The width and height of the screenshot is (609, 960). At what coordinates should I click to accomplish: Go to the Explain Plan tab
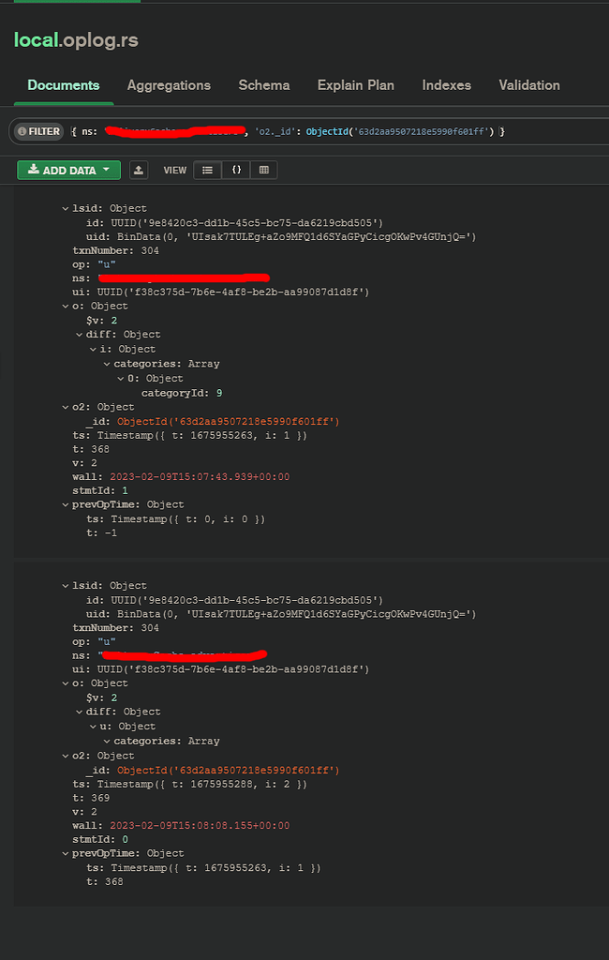(x=355, y=85)
